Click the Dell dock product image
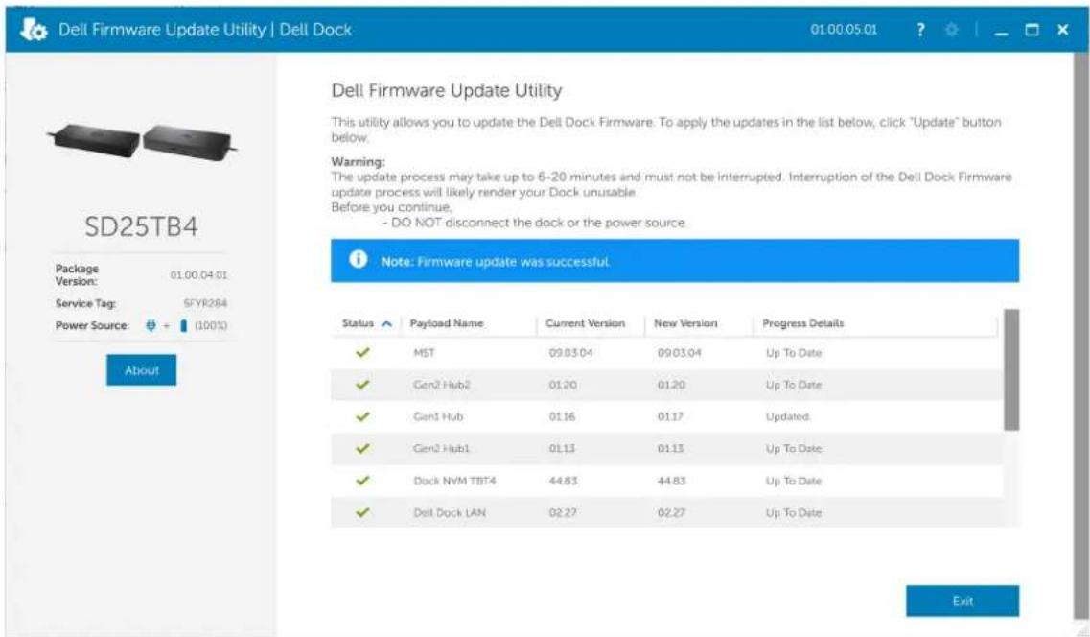The height and width of the screenshot is (637, 1090). coord(142,141)
